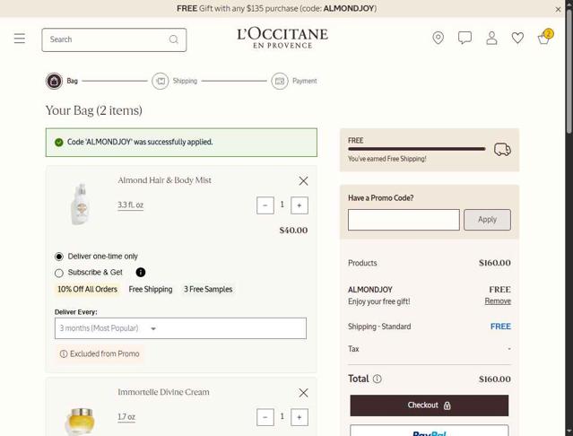Decrease Immortelle Divine Cream quantity
Screen dimensions: 573x436
click(265, 417)
